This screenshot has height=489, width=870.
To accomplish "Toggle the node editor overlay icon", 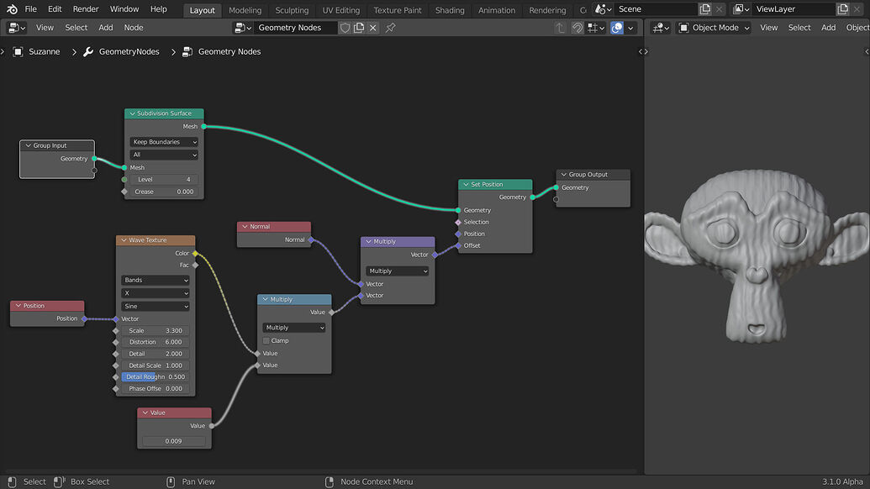I will point(616,28).
